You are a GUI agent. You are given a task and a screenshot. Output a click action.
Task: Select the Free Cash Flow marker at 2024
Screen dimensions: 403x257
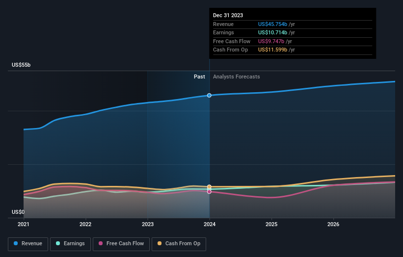click(209, 192)
